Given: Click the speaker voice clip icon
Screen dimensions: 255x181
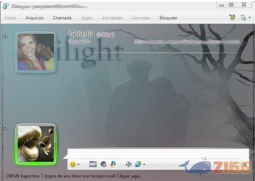Looking at the screenshot, I should click(x=103, y=164).
